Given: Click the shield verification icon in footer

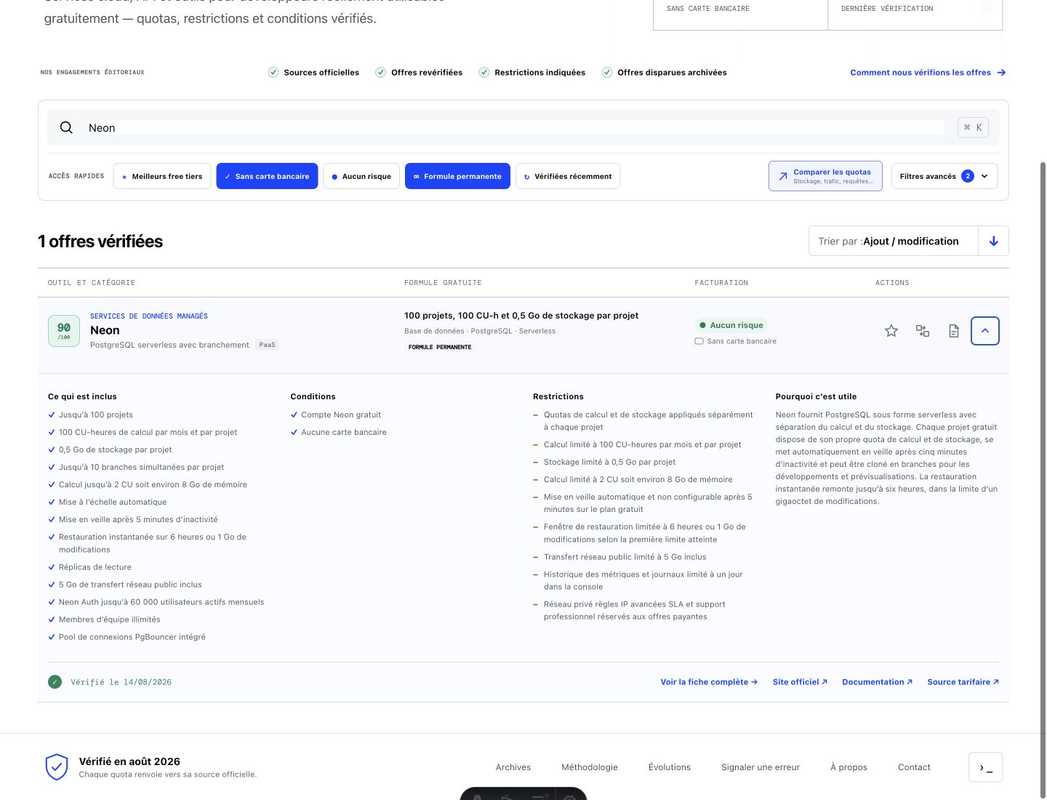Looking at the screenshot, I should coord(57,767).
